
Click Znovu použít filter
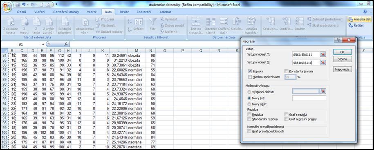[x=172, y=25]
